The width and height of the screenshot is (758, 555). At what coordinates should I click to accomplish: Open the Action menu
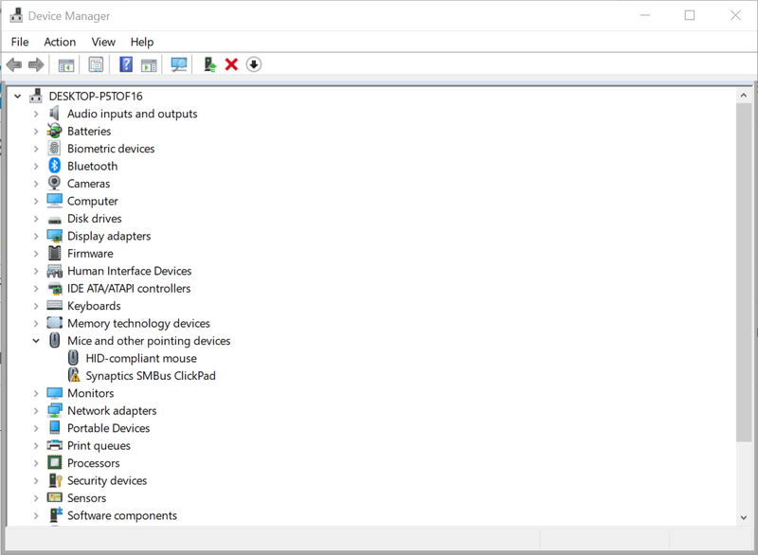[60, 42]
